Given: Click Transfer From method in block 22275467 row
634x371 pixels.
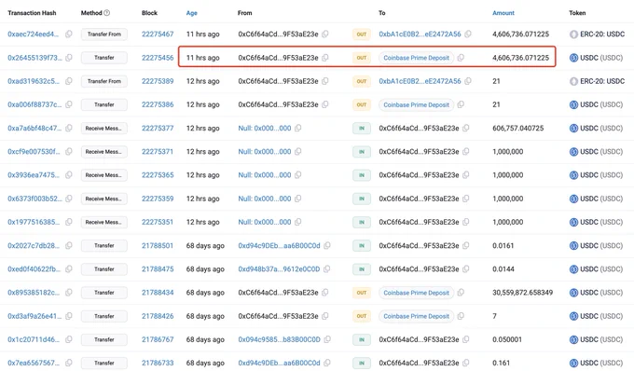Looking at the screenshot, I should 104,34.
